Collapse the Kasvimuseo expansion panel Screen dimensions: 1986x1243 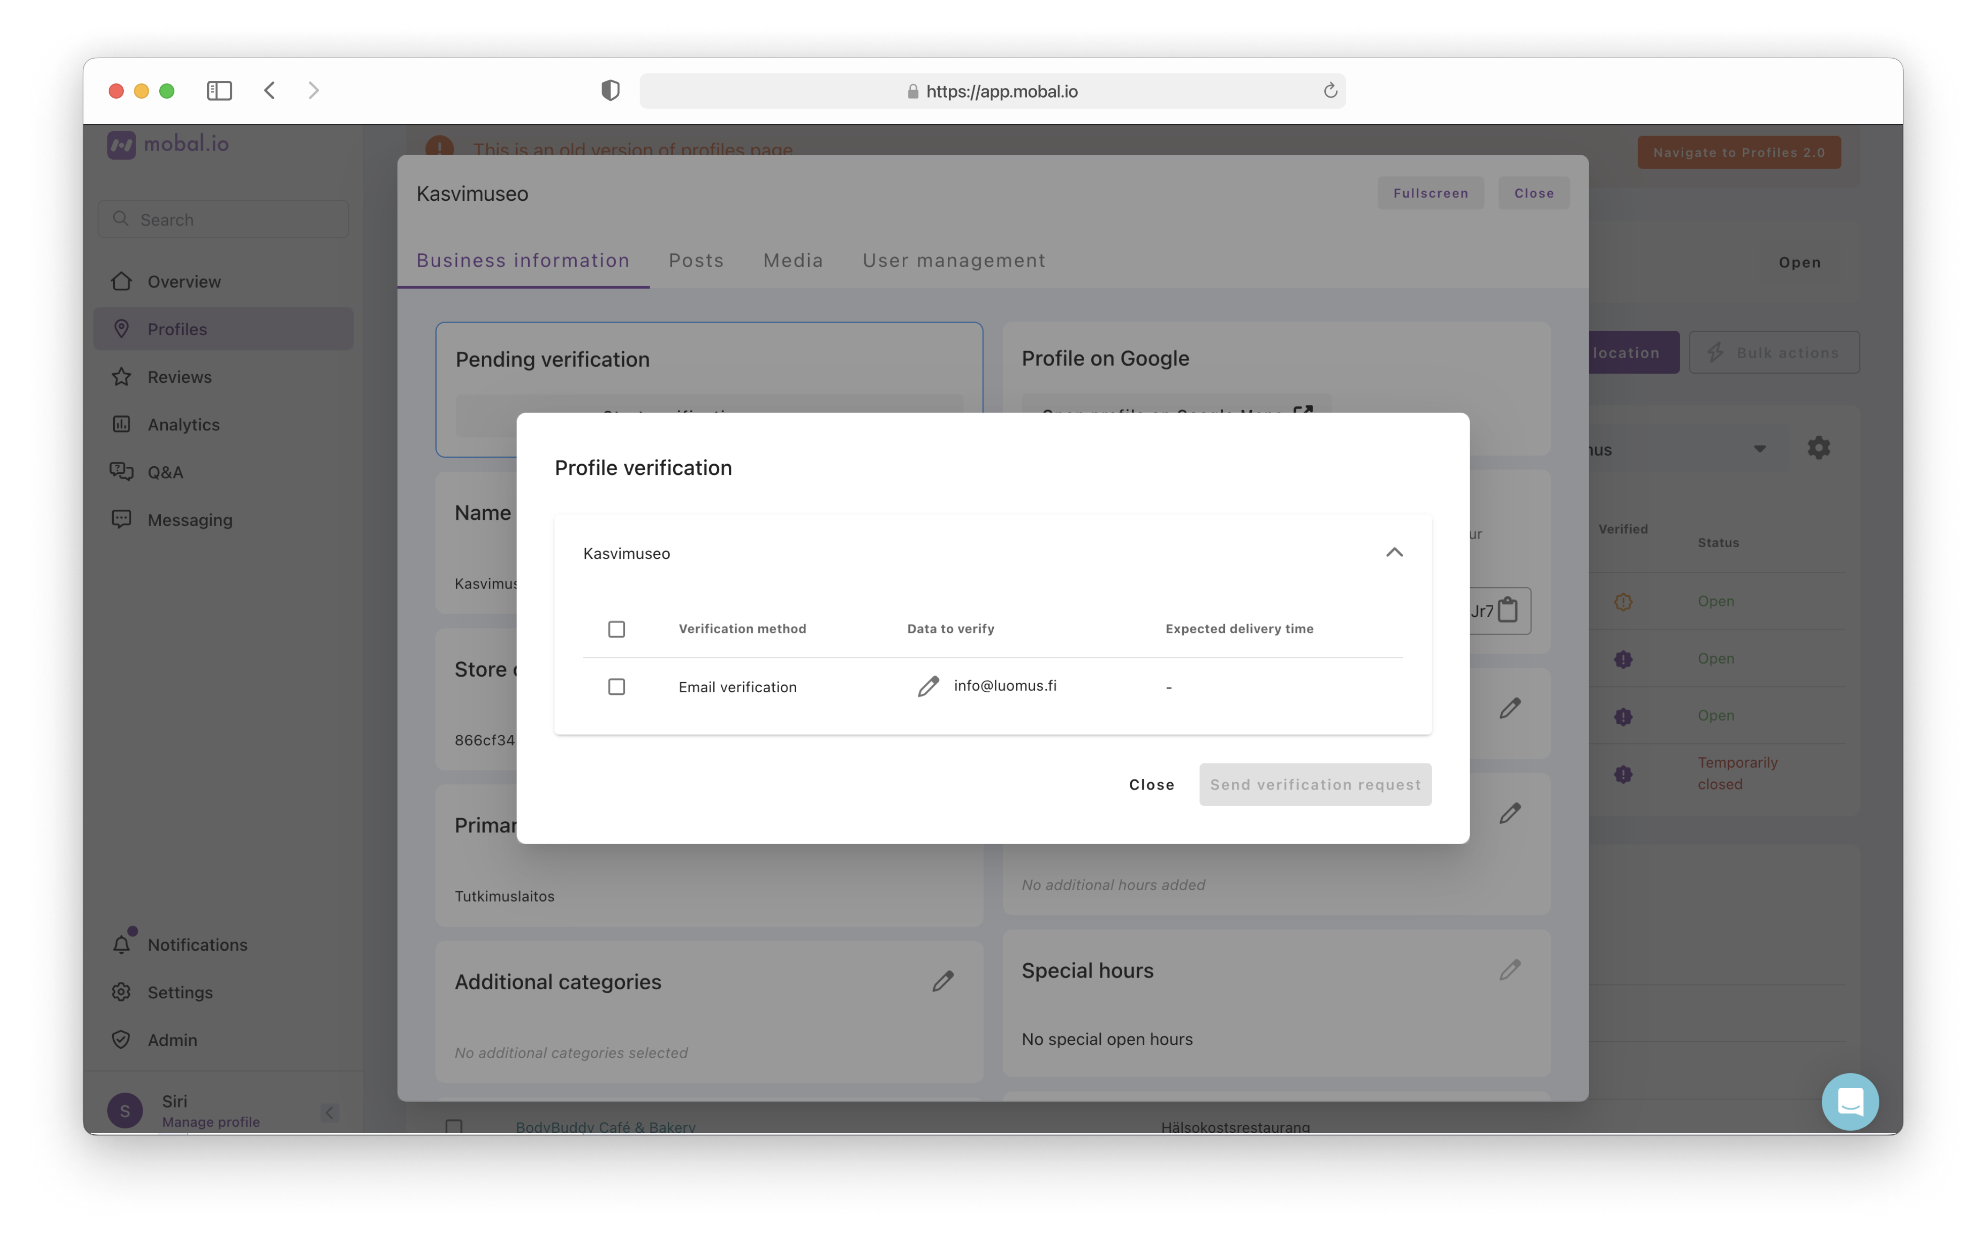1394,552
